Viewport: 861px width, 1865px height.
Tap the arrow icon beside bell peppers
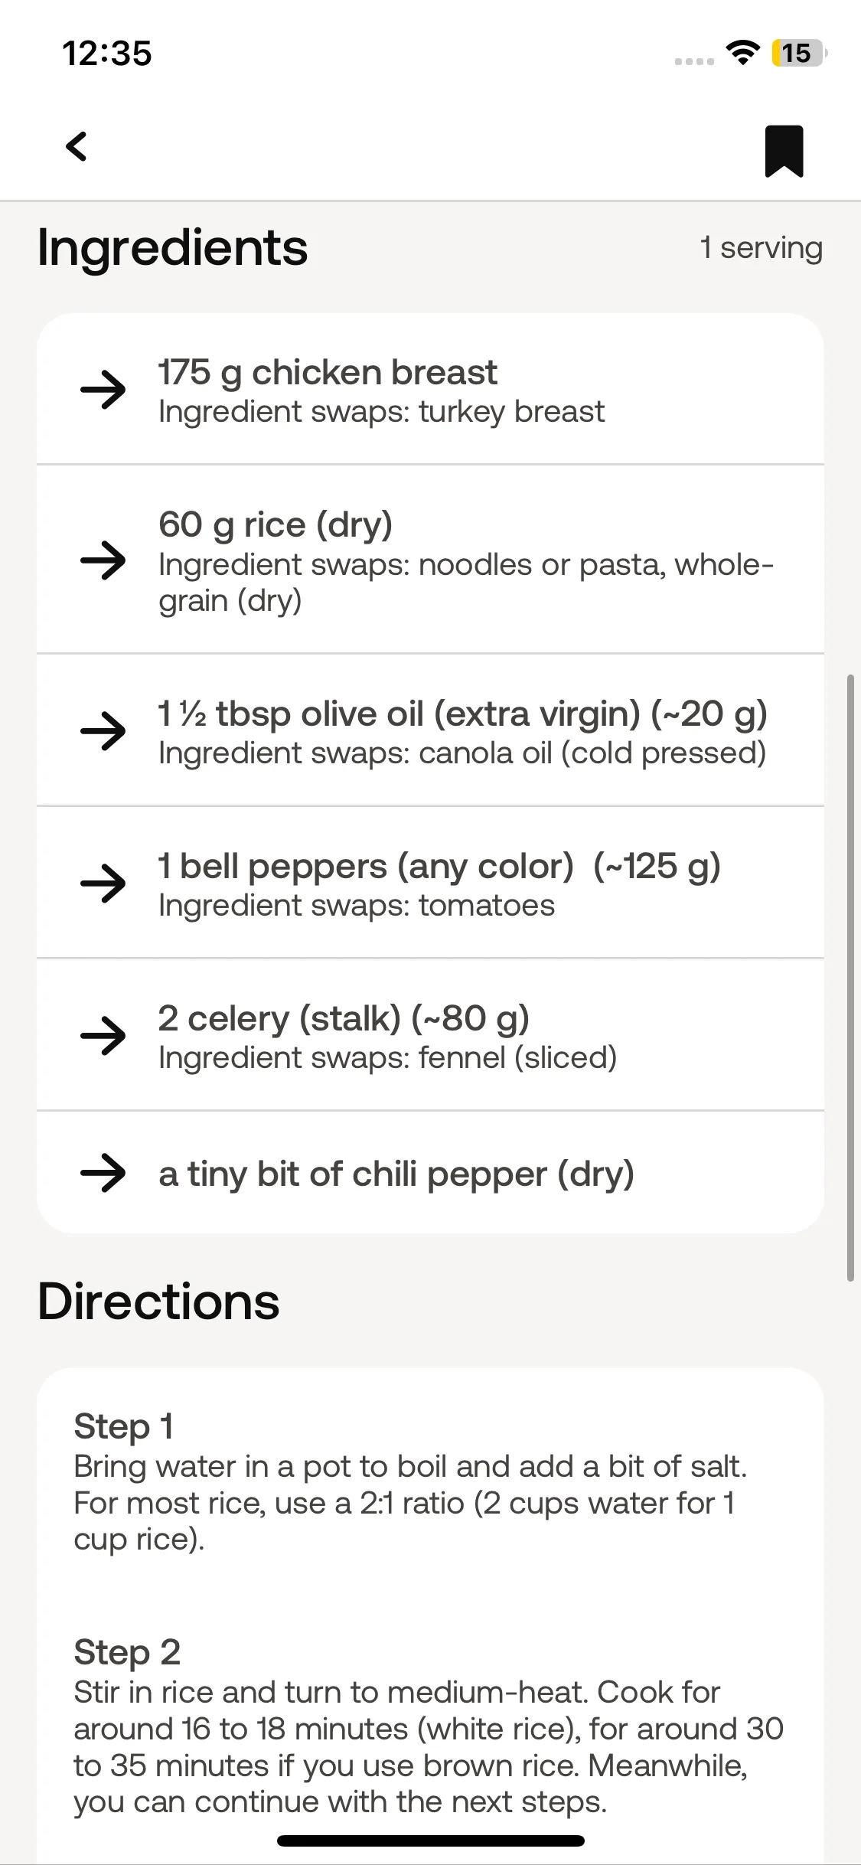point(103,884)
